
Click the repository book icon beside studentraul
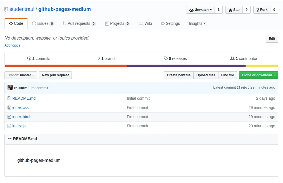(x=6, y=9)
